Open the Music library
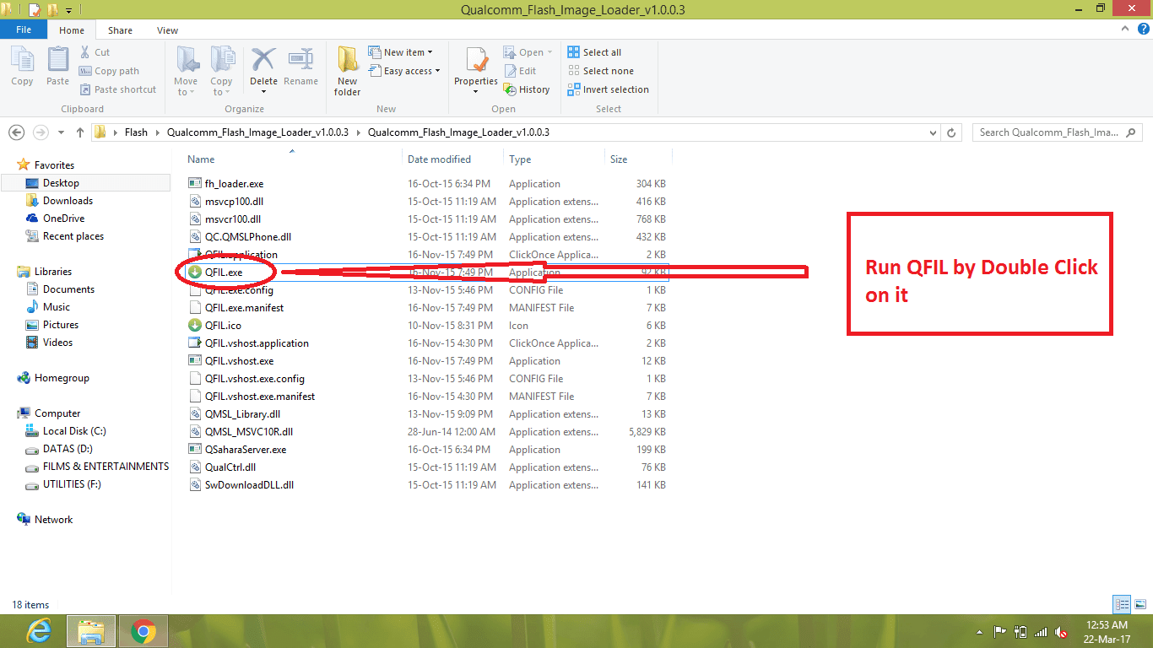Image resolution: width=1153 pixels, height=648 pixels. [x=57, y=307]
